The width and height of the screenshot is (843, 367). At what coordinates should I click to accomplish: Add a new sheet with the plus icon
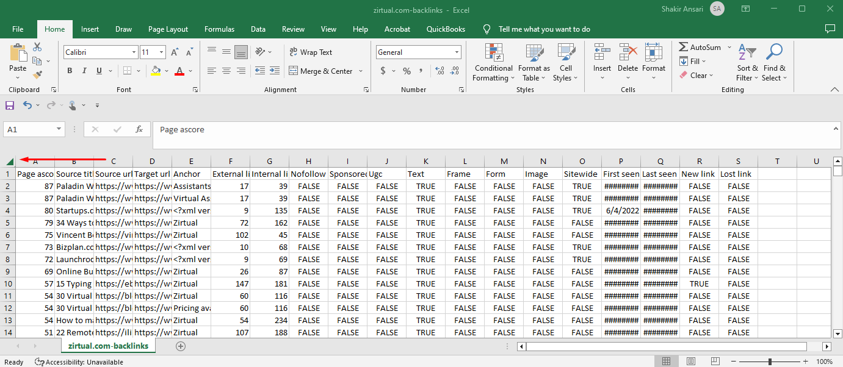click(x=180, y=346)
